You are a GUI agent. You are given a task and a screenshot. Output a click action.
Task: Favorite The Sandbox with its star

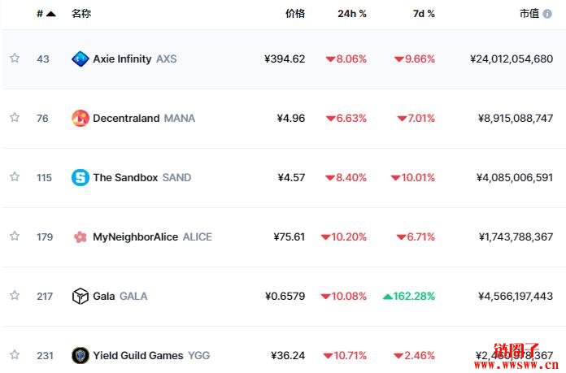click(x=15, y=177)
